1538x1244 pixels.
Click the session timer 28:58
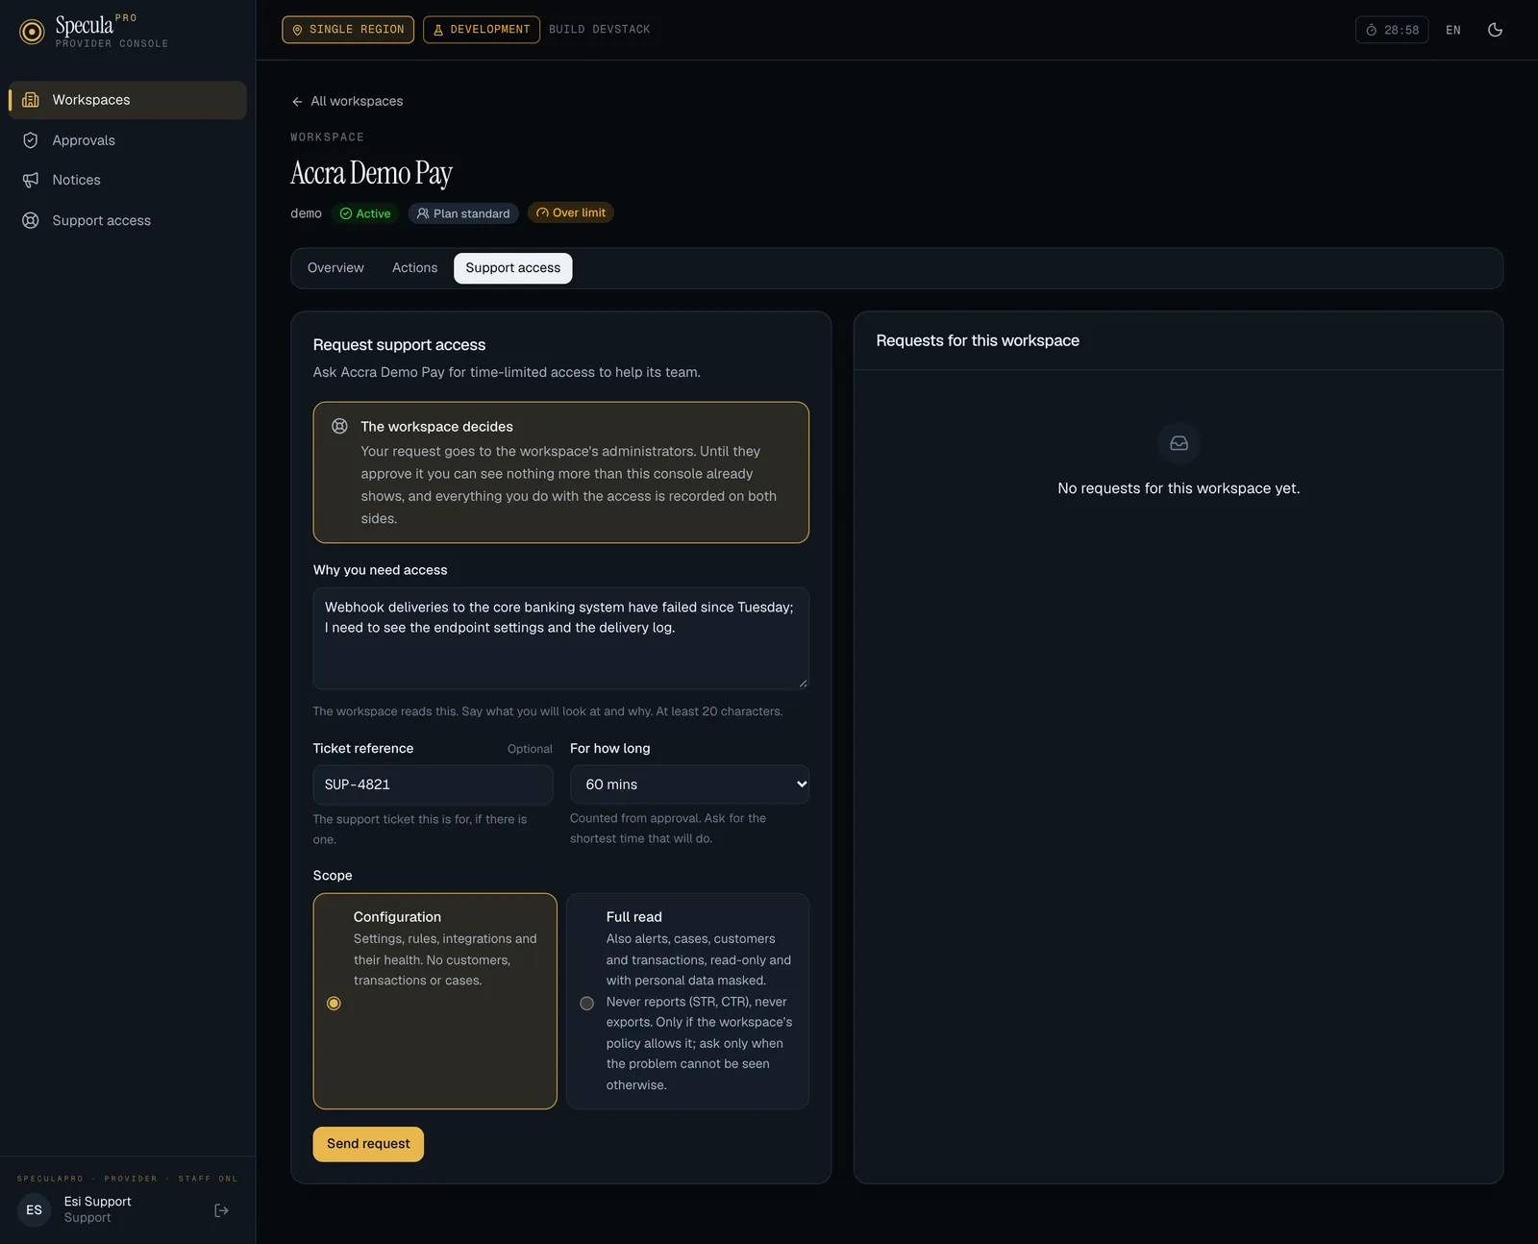[x=1392, y=30]
